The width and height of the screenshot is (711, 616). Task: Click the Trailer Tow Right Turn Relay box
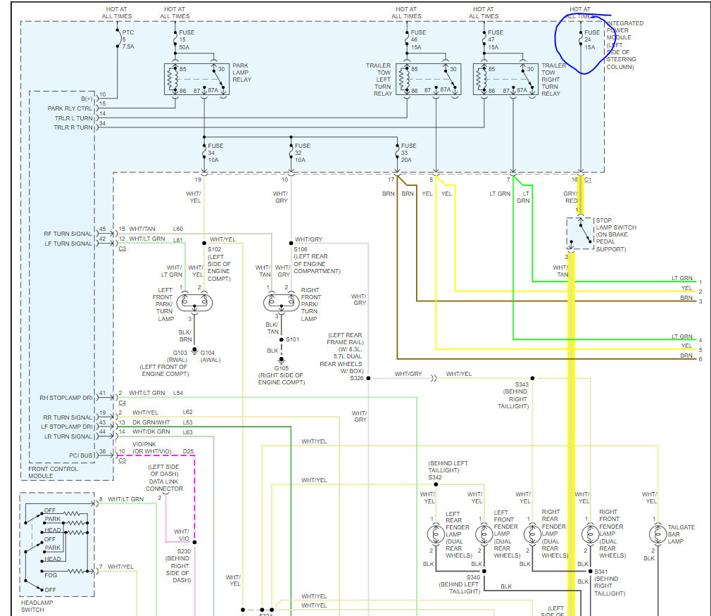[x=505, y=80]
